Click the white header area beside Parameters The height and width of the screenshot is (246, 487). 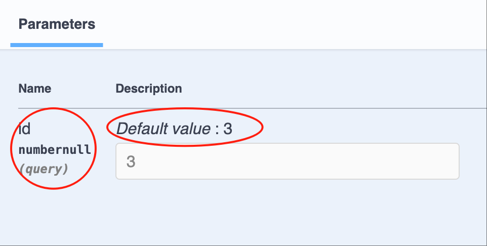295,24
